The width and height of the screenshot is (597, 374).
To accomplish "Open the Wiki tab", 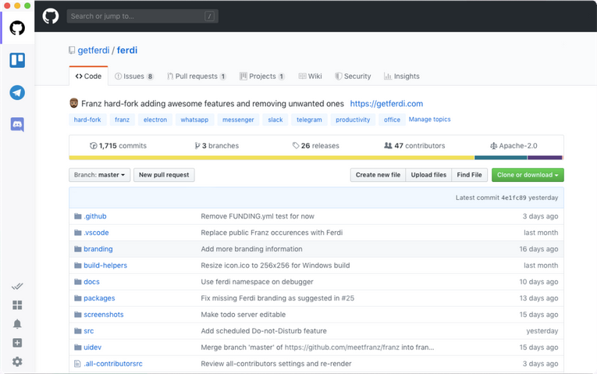I will point(311,77).
